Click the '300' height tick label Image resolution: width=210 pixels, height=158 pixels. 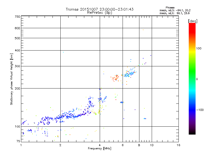17,66
